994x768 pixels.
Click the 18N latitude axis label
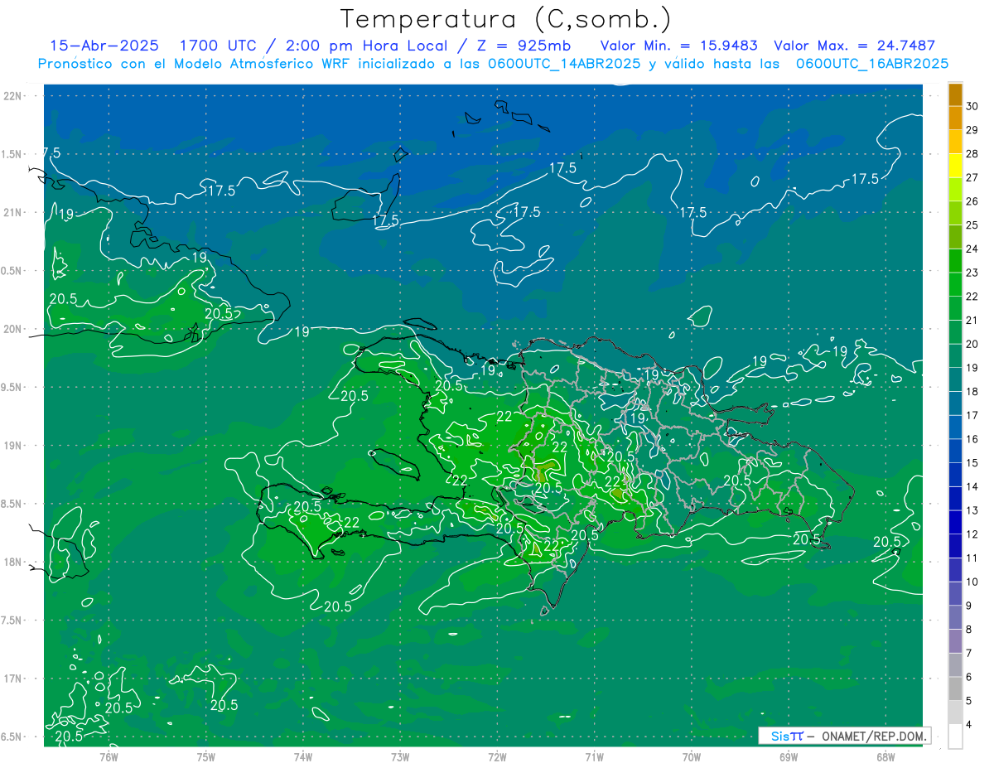point(12,562)
